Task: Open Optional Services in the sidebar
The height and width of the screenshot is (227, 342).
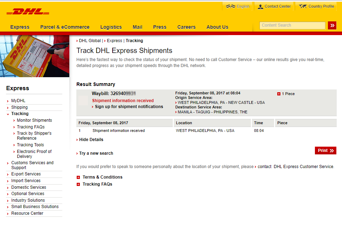Action: pyautogui.click(x=28, y=194)
